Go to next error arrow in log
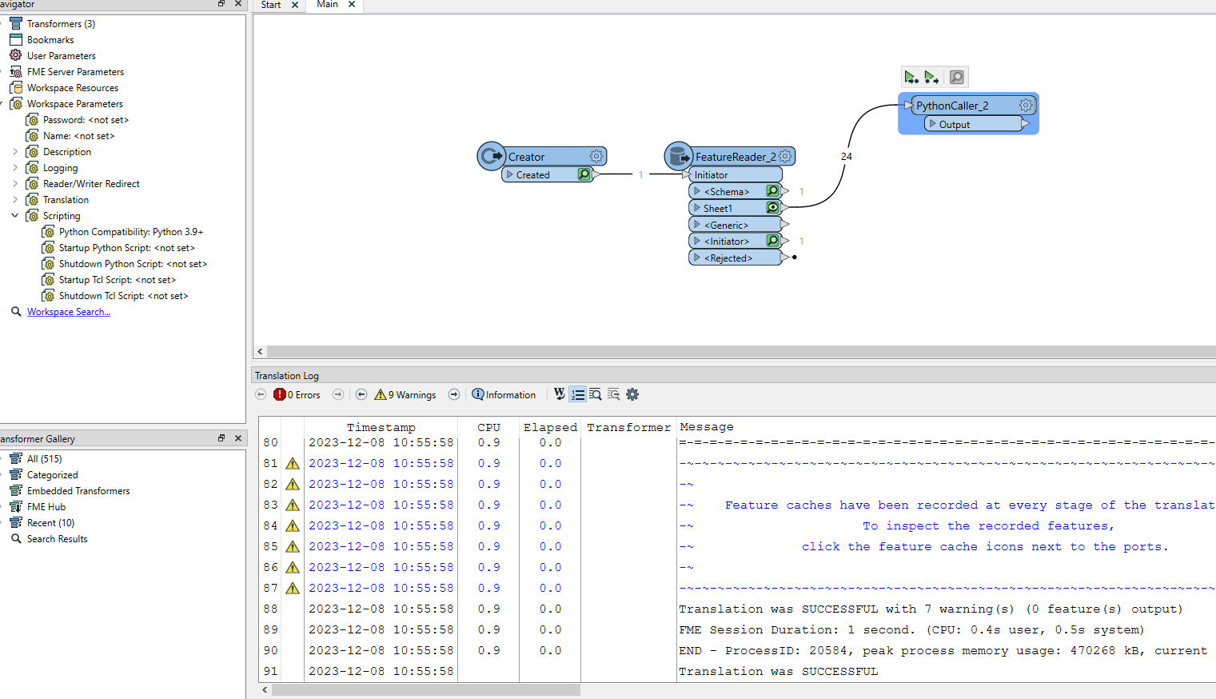This screenshot has height=699, width=1216. (x=338, y=394)
